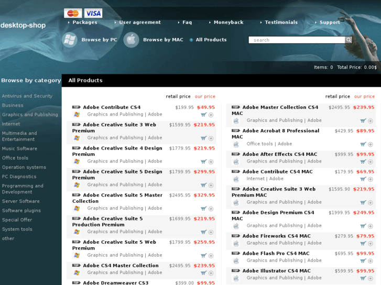Click the Items: 0 cart count
Image resolution: width=381 pixels, height=285 pixels.
(x=323, y=67)
